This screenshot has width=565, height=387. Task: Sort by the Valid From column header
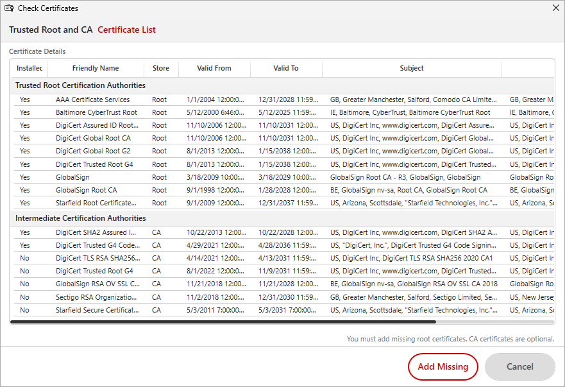[214, 68]
